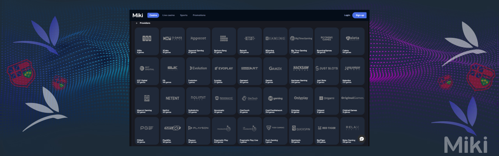Switch to the Casino tab
This screenshot has width=499, height=156.
coord(153,15)
